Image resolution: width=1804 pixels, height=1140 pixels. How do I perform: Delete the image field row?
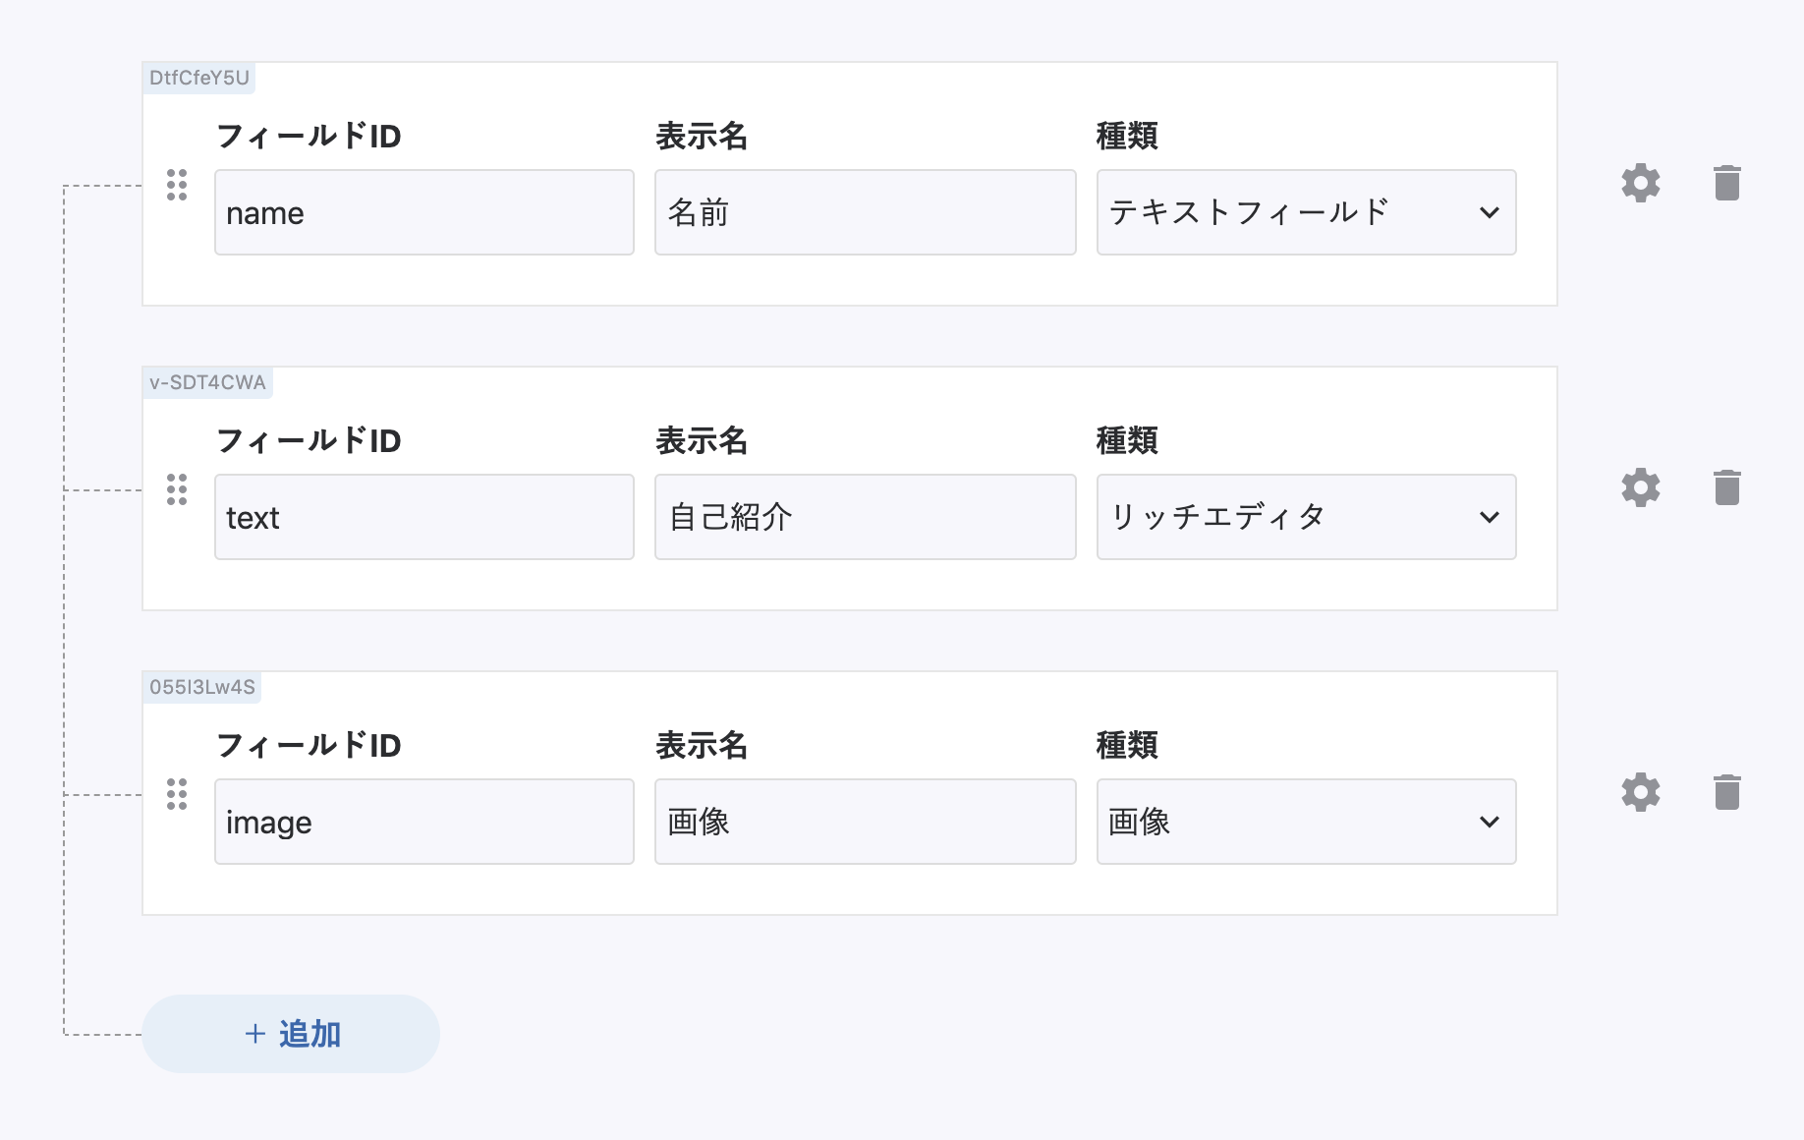1726,793
